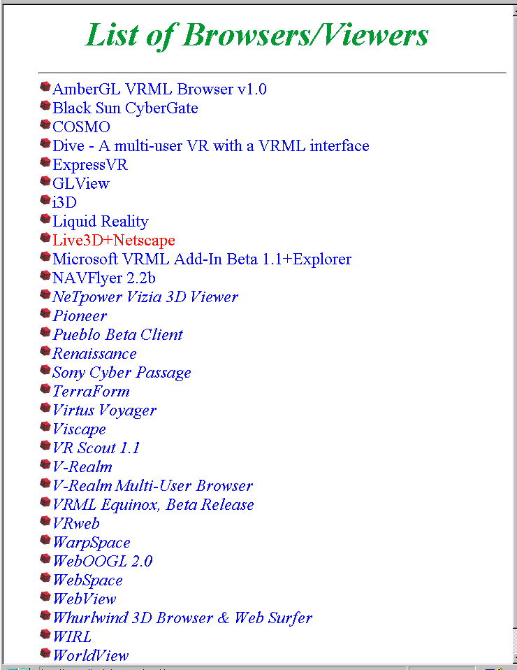
Task: Visit the WebView link
Action: pyautogui.click(x=84, y=599)
